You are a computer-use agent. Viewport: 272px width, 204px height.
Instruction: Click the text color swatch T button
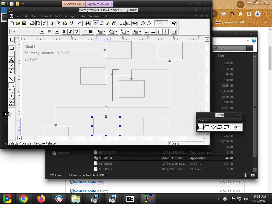(99, 32)
